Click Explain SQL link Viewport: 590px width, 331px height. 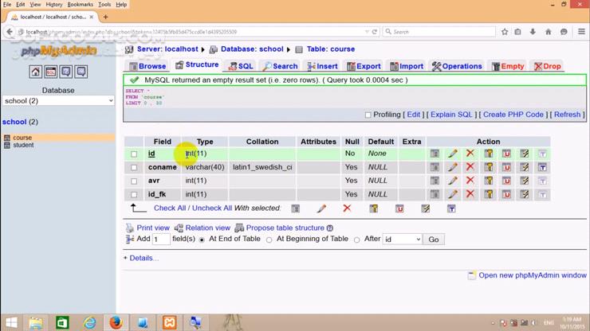point(451,115)
